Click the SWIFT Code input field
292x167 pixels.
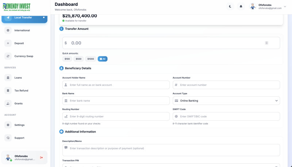[226, 116]
